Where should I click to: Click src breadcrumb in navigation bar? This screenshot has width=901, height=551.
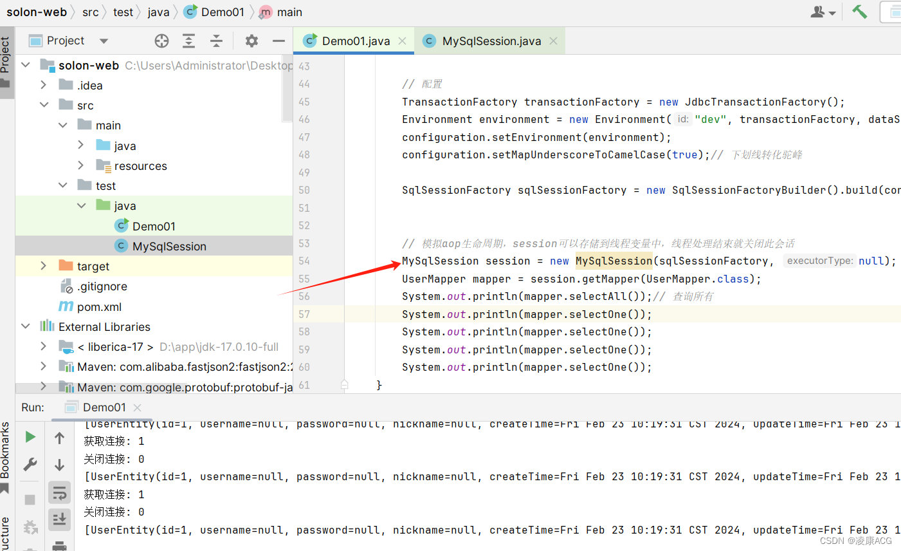tap(91, 12)
